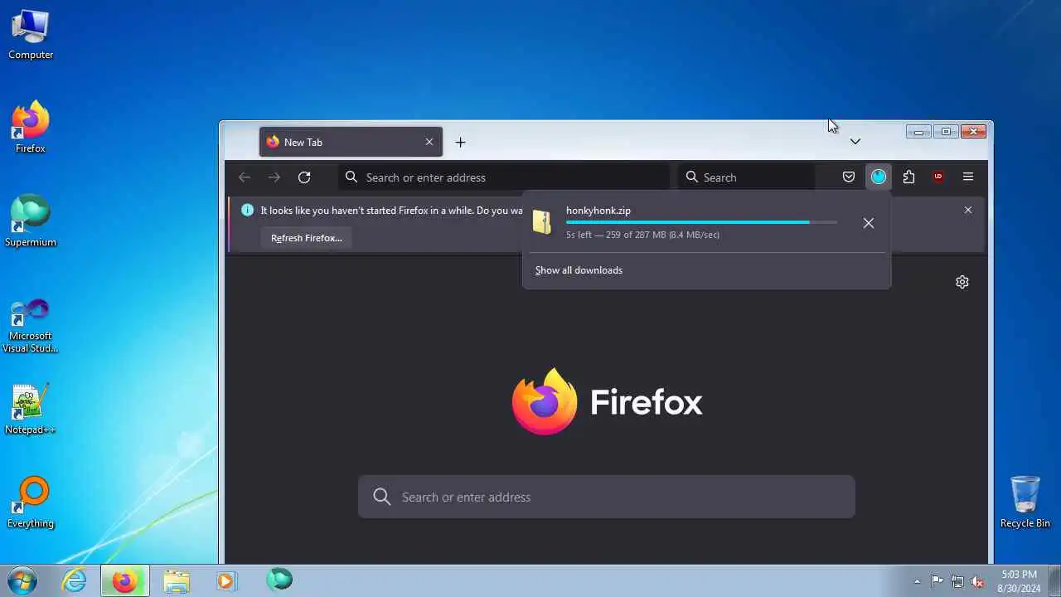Screen dimensions: 1061x597
Task: Select the Computer desktop icon
Action: tap(31, 35)
